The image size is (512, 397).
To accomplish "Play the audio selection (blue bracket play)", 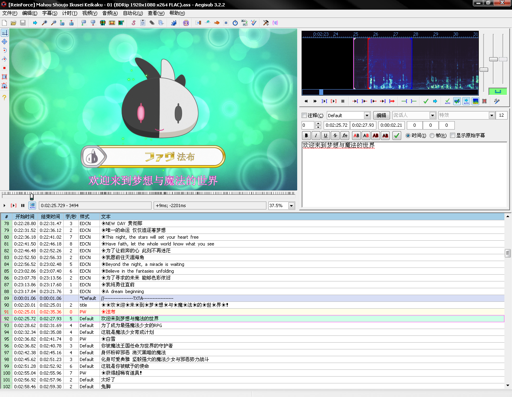I will [x=324, y=101].
